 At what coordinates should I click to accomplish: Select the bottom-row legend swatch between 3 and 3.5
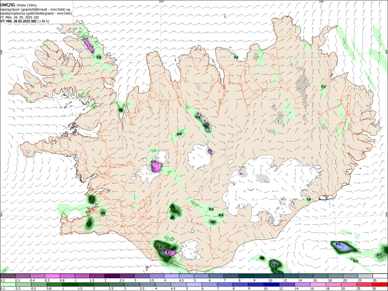(x=132, y=284)
